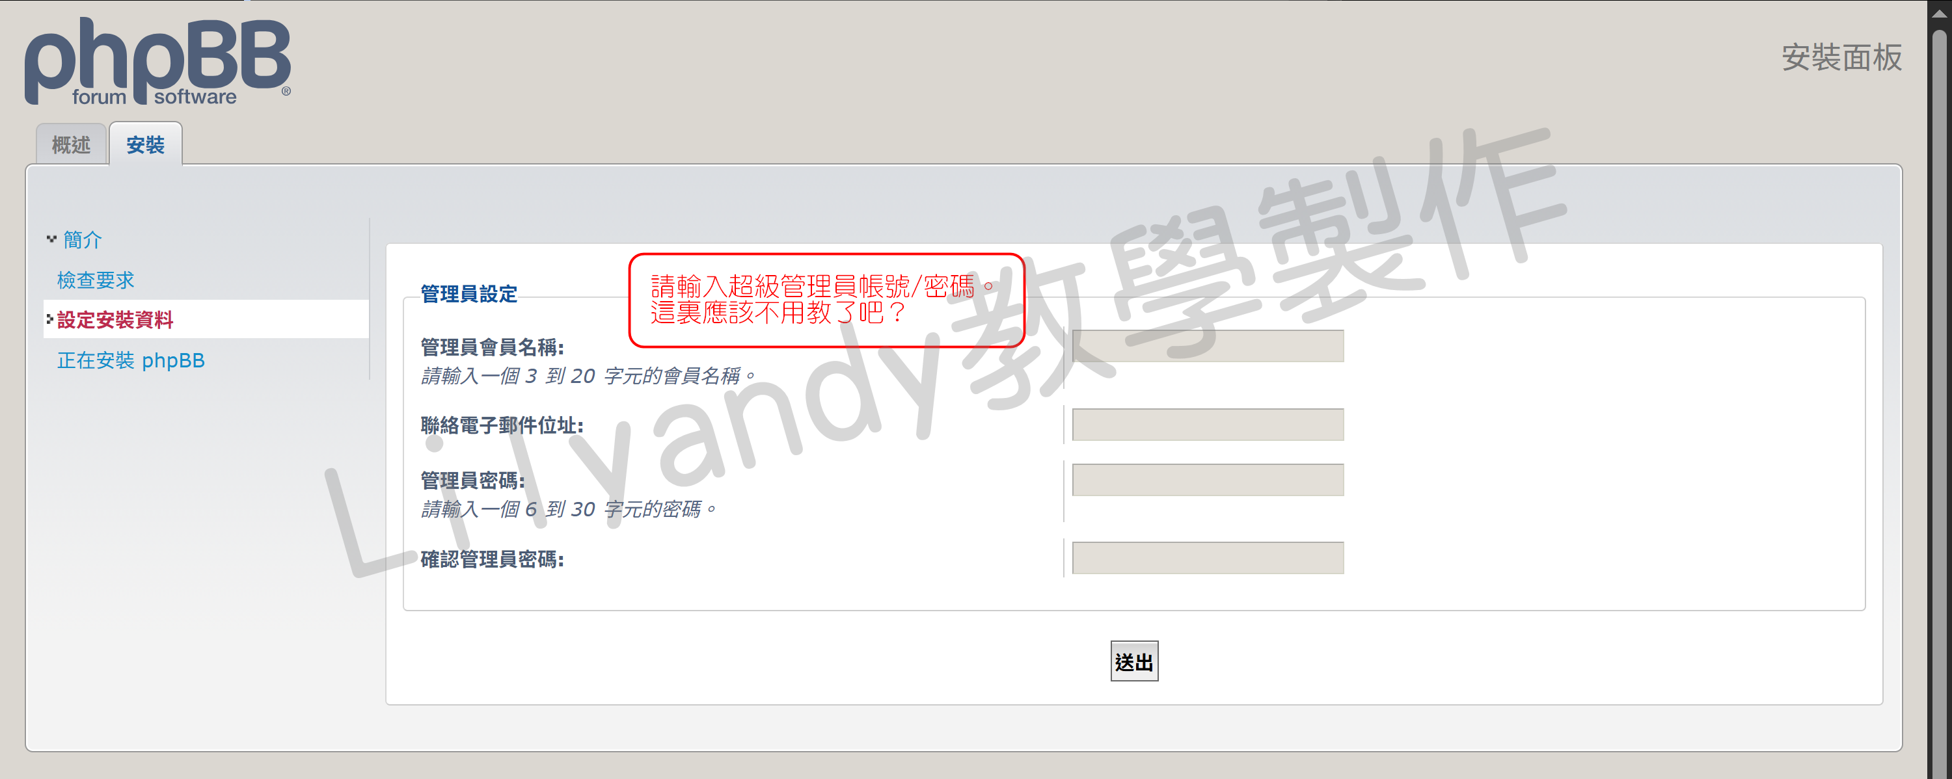
Task: Focus the 聯絡電子郵件位址 input field
Action: coord(1207,425)
